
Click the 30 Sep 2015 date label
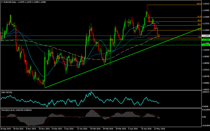click(7, 129)
